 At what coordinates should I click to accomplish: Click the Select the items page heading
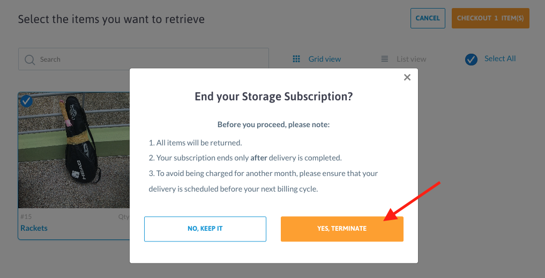[111, 19]
